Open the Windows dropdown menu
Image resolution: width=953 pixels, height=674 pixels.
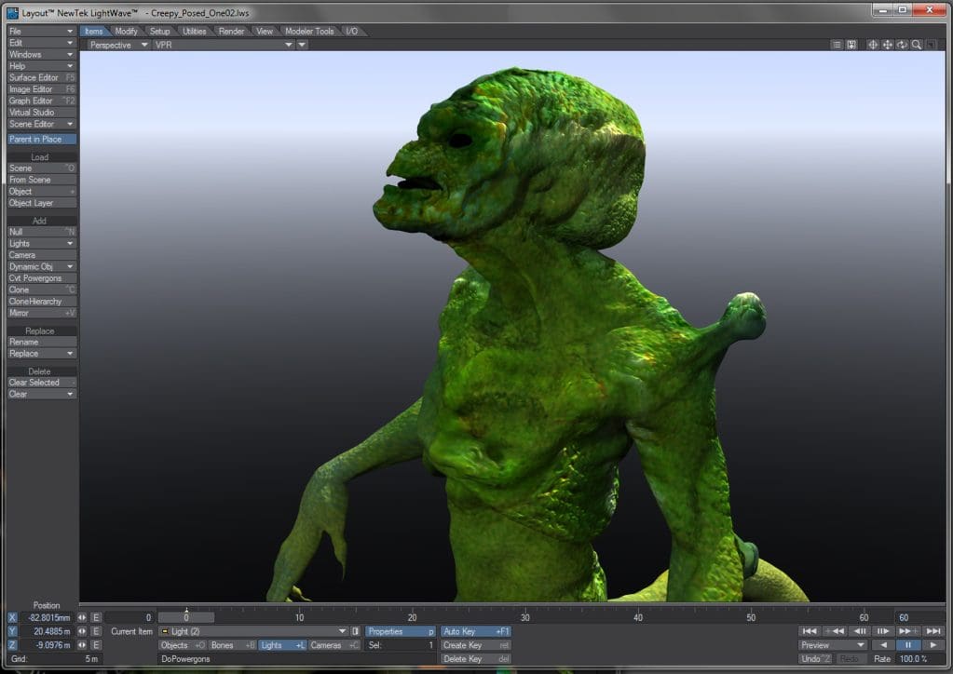pyautogui.click(x=41, y=54)
